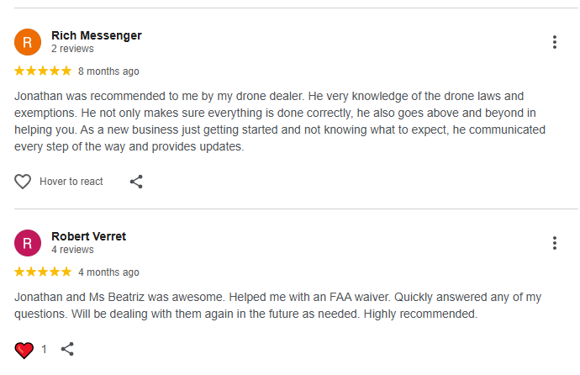Click Robert's review text about FAA waiver
Viewport: 580px width, 375px height.
[277, 306]
